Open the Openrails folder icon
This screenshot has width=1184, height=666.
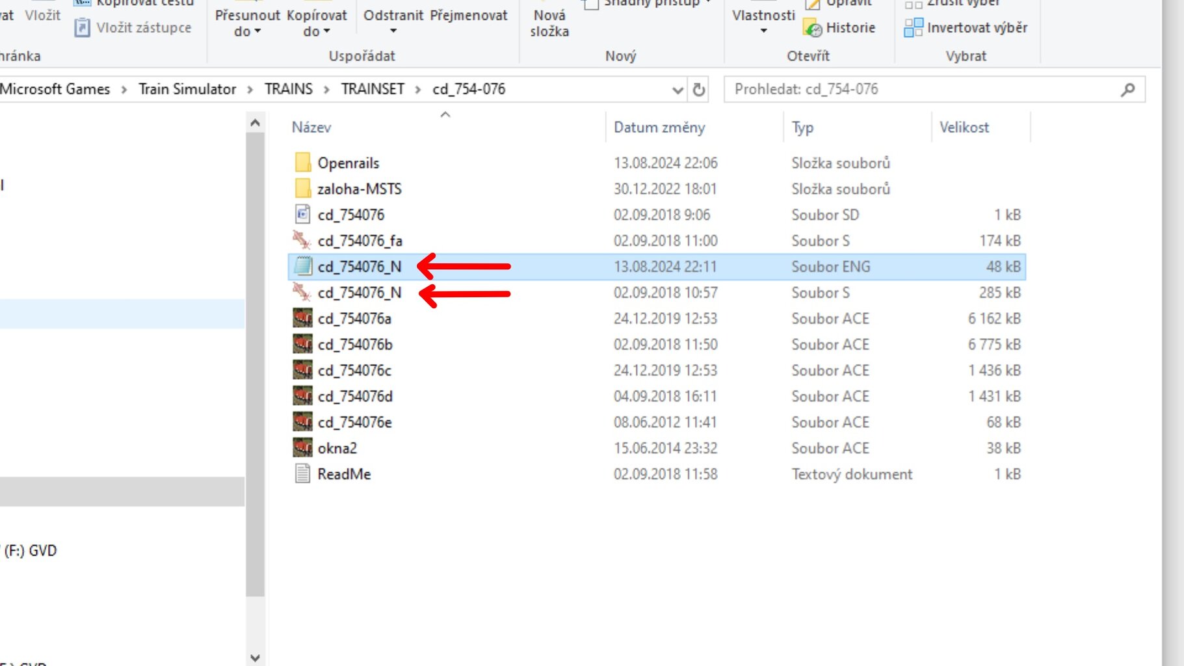(302, 163)
